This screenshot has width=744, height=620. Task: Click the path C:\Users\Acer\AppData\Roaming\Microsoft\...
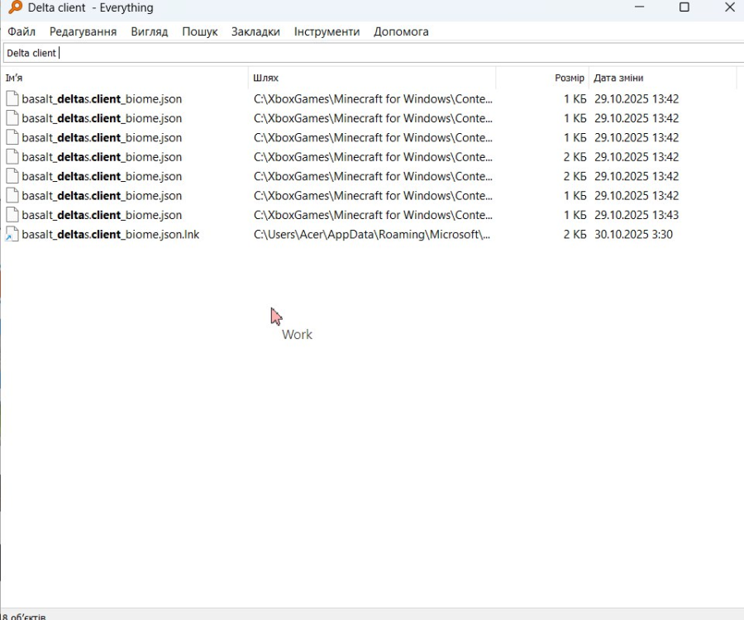point(372,234)
